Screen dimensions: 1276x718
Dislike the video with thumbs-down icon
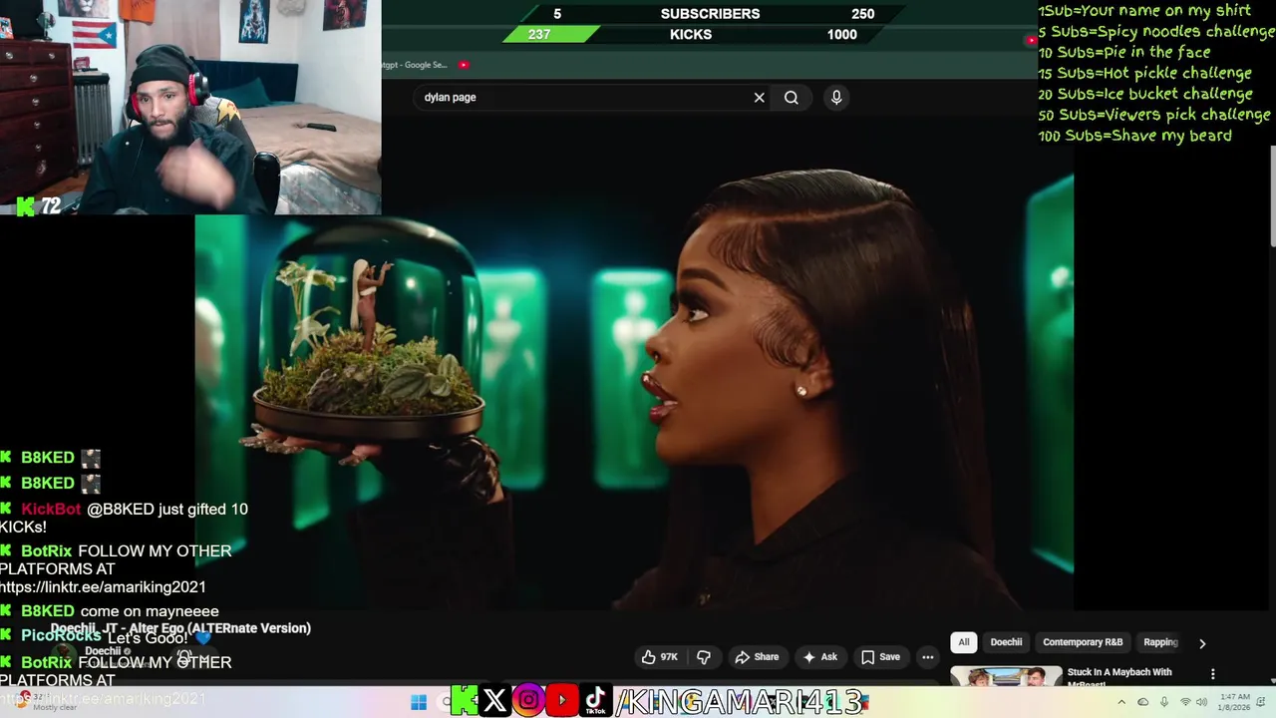(x=704, y=657)
